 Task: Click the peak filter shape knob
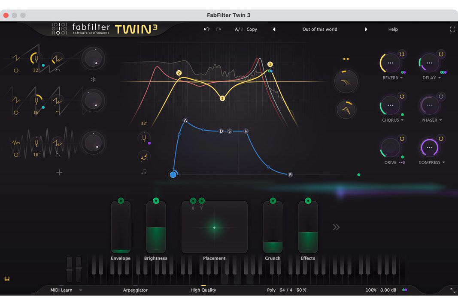click(346, 110)
